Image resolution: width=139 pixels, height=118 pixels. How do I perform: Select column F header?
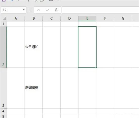coord(105,18)
